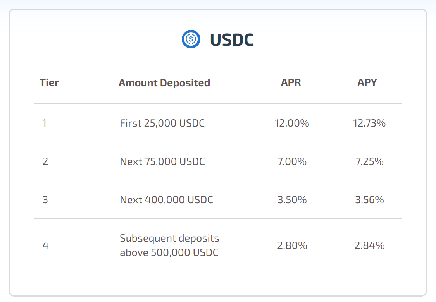Click the Tier column header
Viewport: 436px width, 302px height.
pyautogui.click(x=49, y=82)
